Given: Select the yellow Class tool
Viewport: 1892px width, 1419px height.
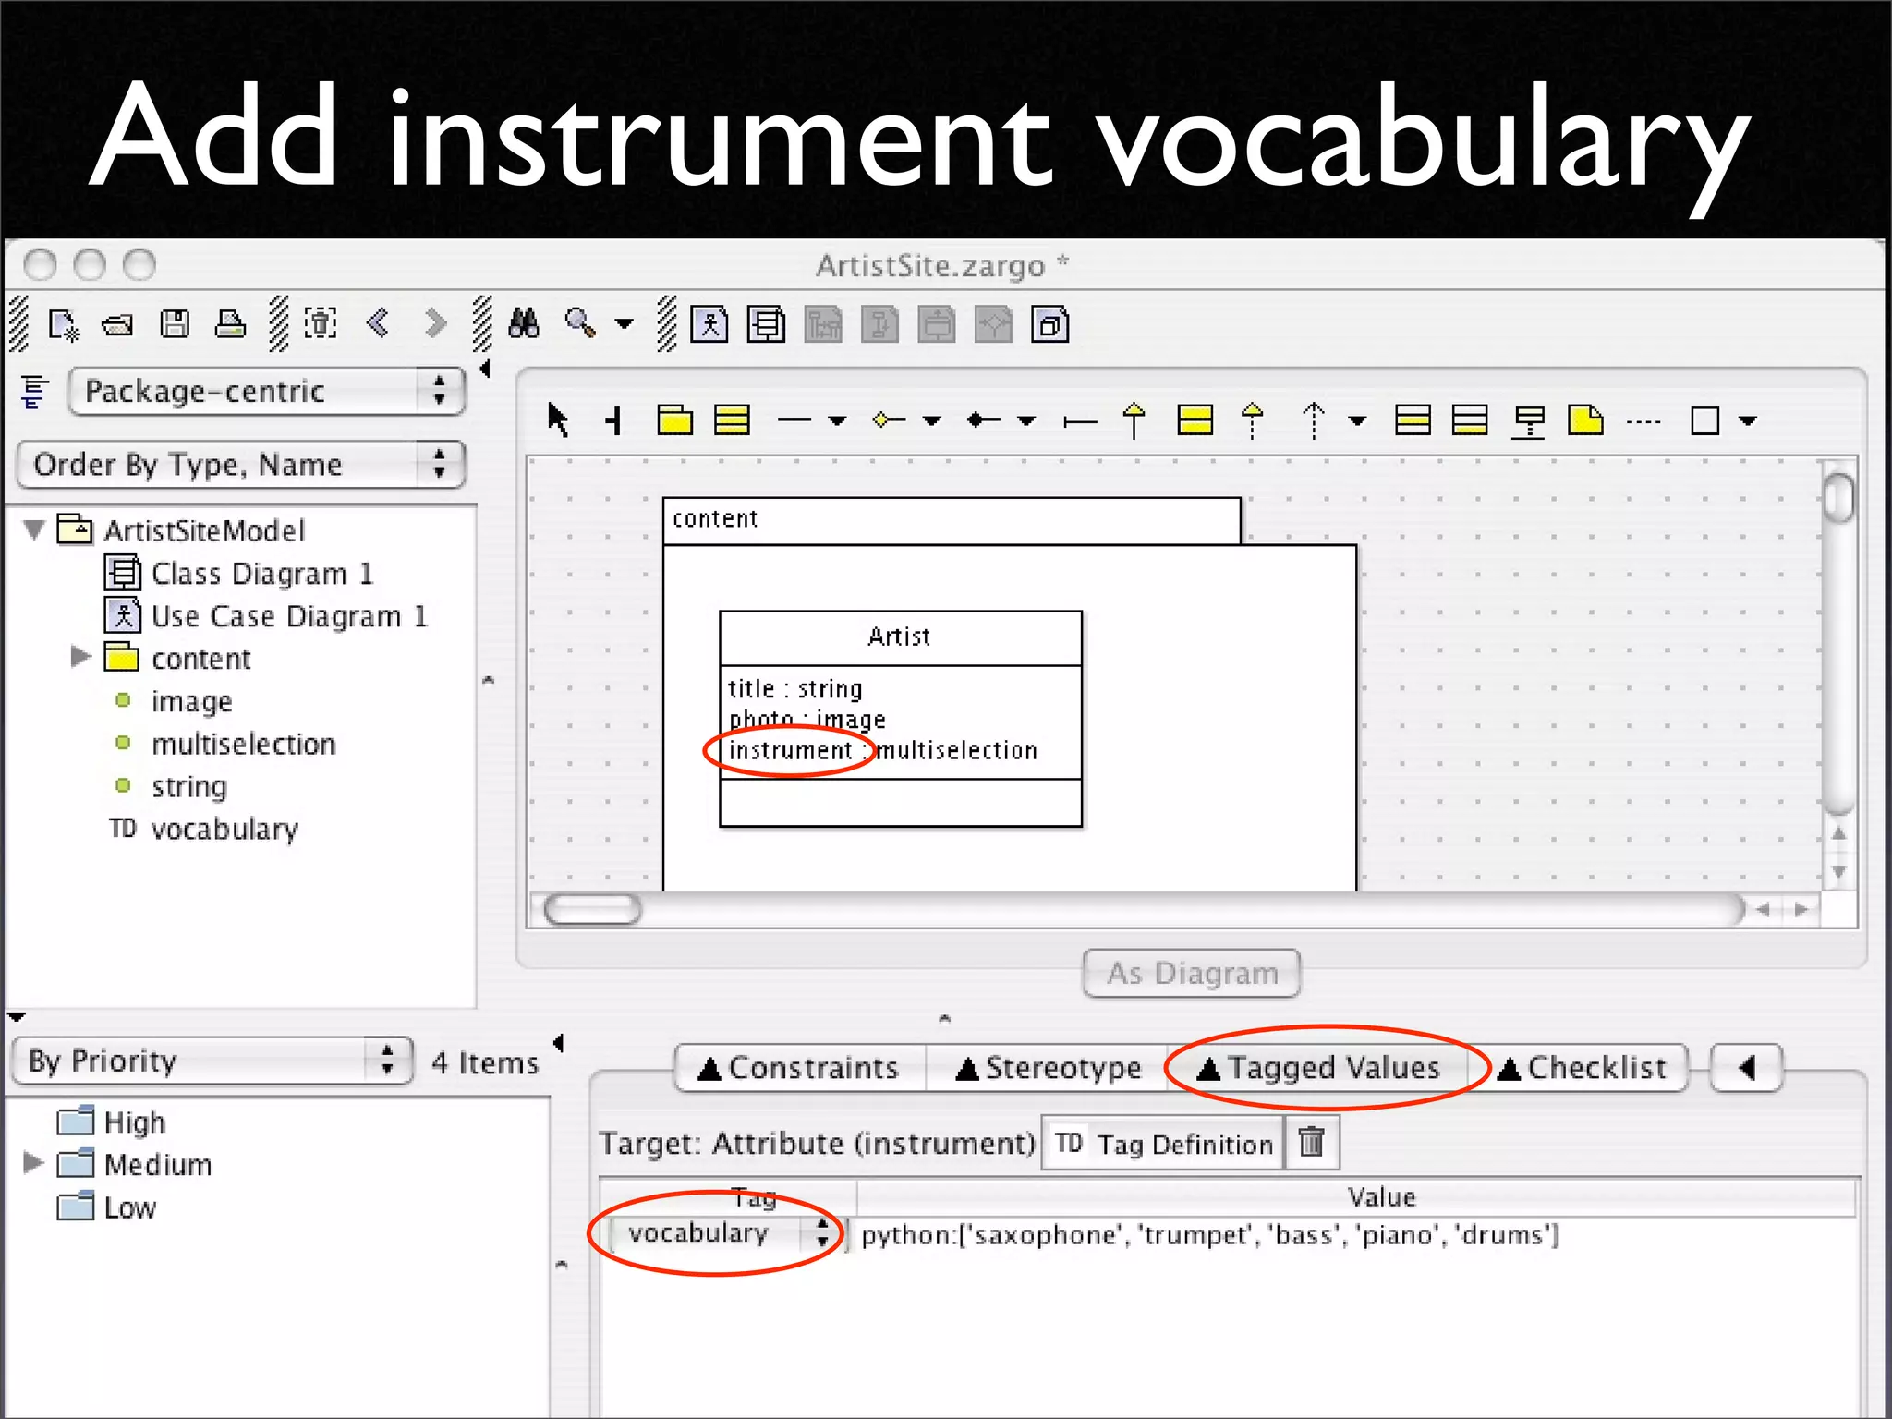Looking at the screenshot, I should (732, 420).
